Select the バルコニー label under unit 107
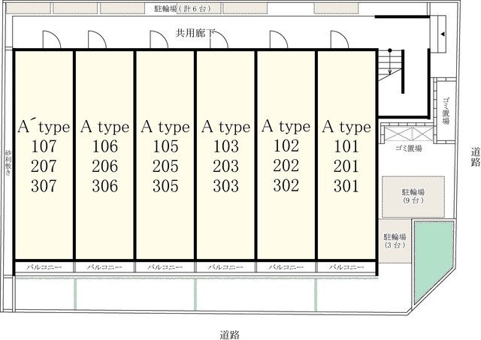The width and height of the screenshot is (481, 340). tap(44, 267)
